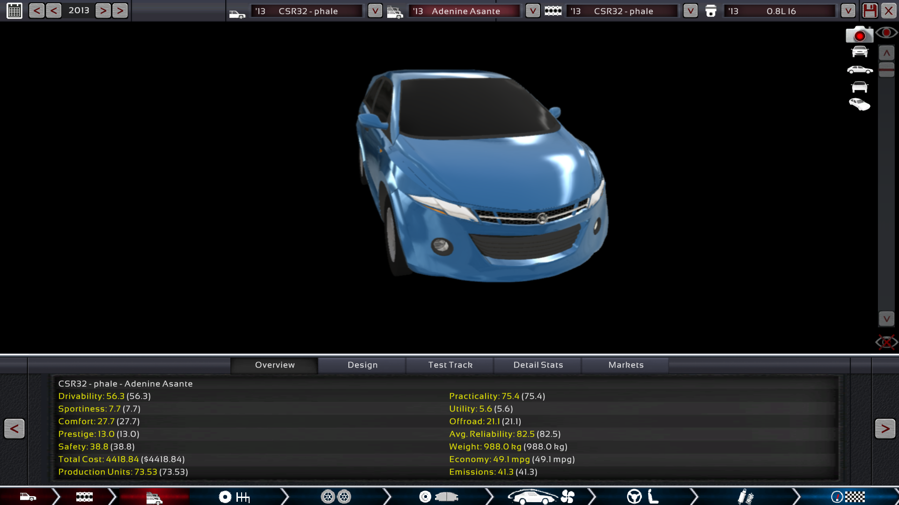899x505 pixels.
Task: Open the gearbox drivetrain section
Action: 234,497
